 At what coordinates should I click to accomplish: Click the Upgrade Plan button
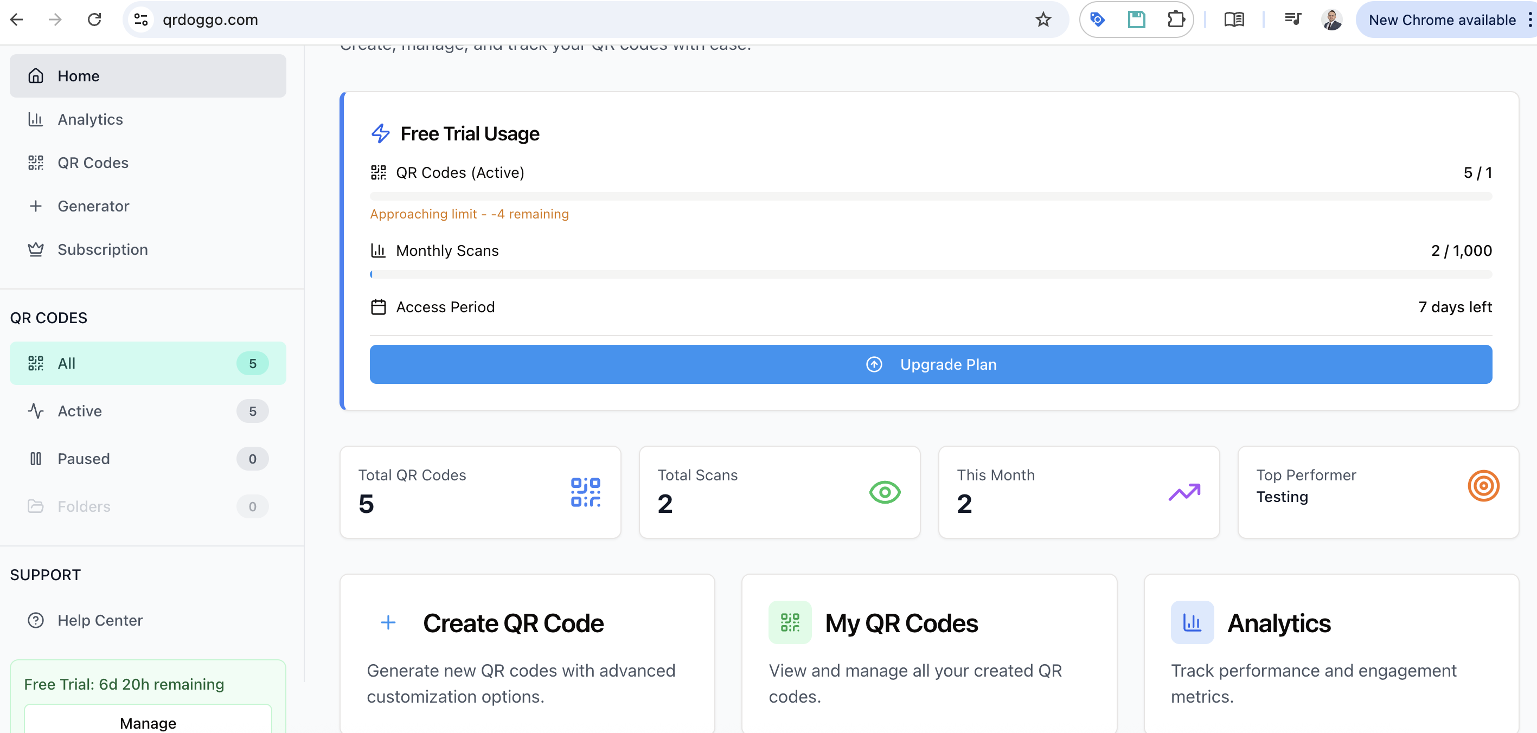coord(931,364)
